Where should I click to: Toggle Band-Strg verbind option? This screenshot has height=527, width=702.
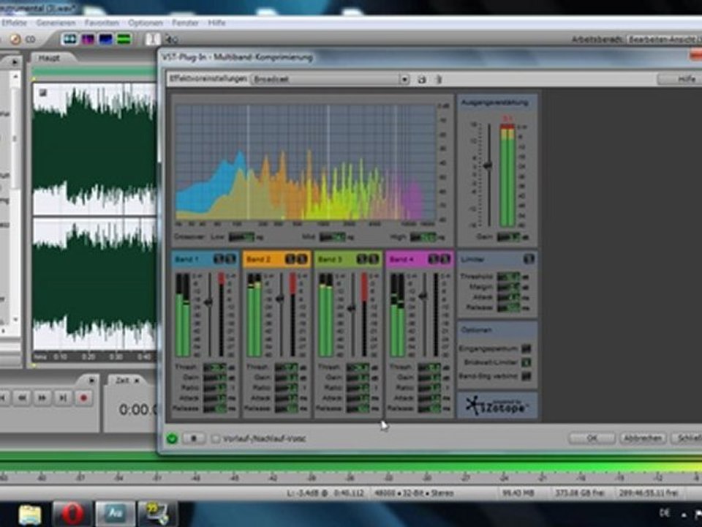click(526, 375)
